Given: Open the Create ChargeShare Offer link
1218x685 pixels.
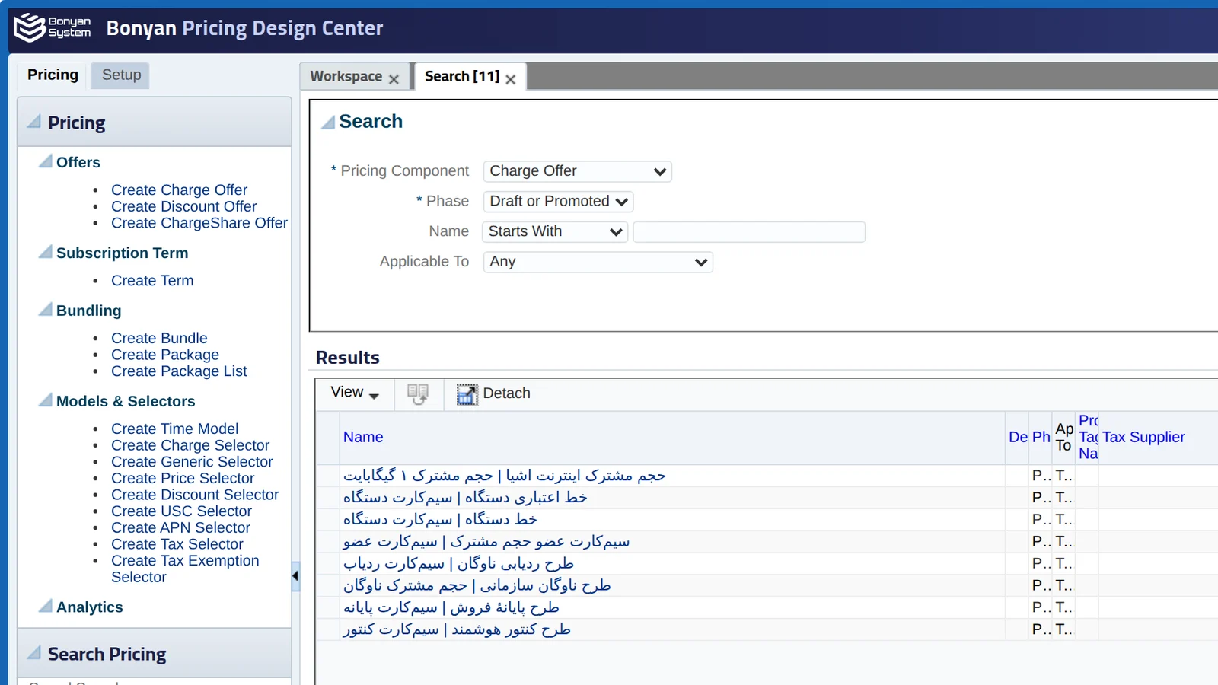Looking at the screenshot, I should point(199,223).
